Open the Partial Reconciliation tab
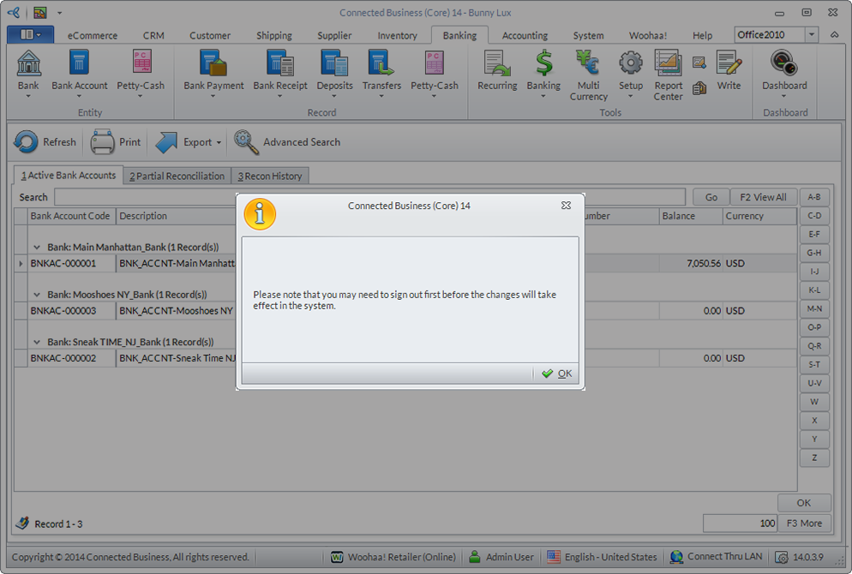Screen dimensions: 852x574 [177, 176]
